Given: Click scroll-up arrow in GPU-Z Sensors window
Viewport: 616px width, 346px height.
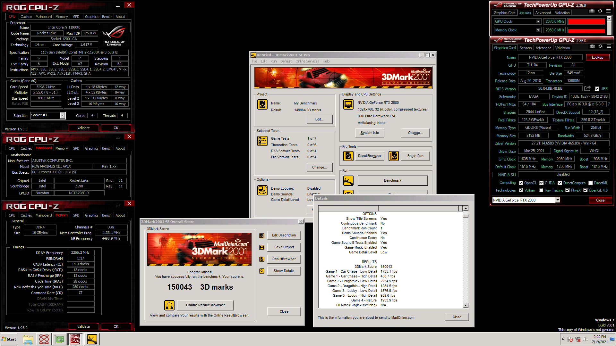Looking at the screenshot, I should [609, 19].
